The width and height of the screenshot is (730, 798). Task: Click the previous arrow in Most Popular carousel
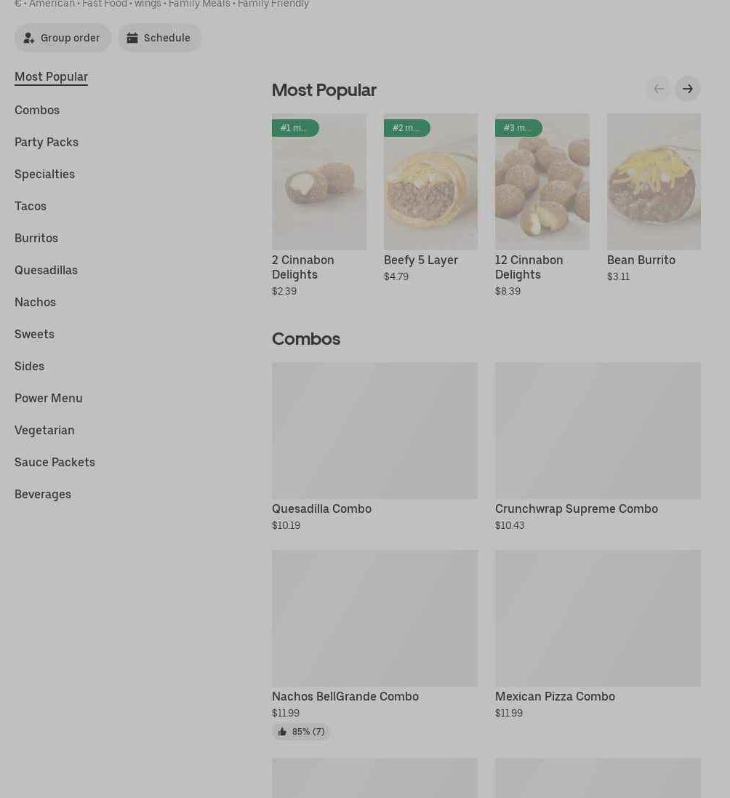(x=658, y=89)
